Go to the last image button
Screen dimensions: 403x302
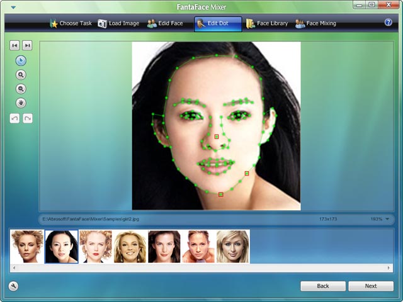pos(27,45)
